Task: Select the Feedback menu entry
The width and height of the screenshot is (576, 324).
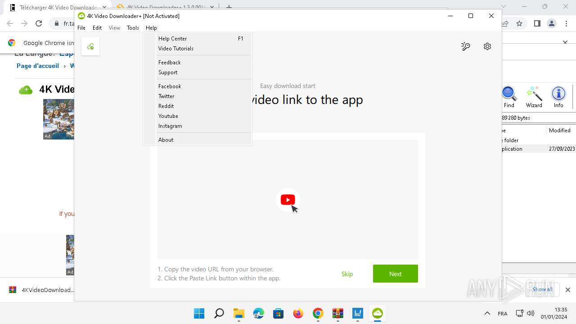Action: 198,63
